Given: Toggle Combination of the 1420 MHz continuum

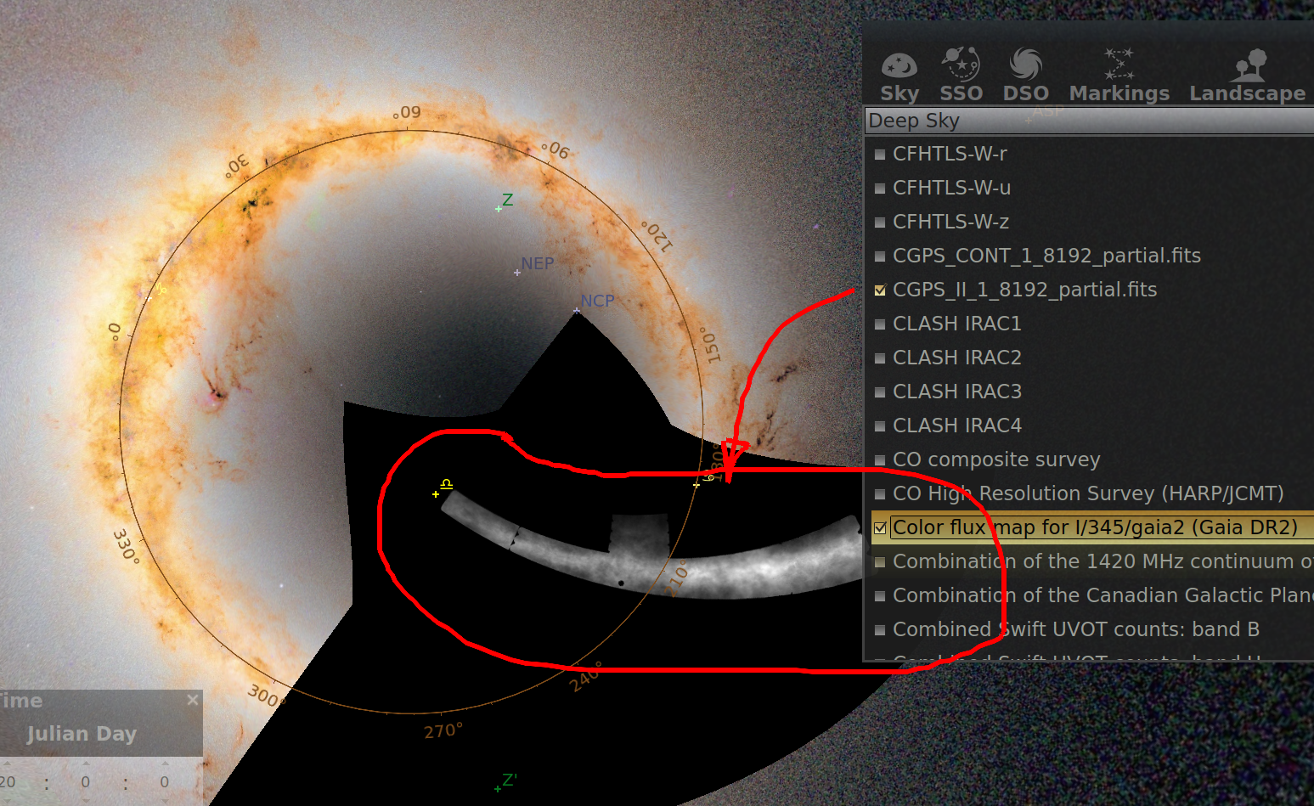Looking at the screenshot, I should click(880, 562).
